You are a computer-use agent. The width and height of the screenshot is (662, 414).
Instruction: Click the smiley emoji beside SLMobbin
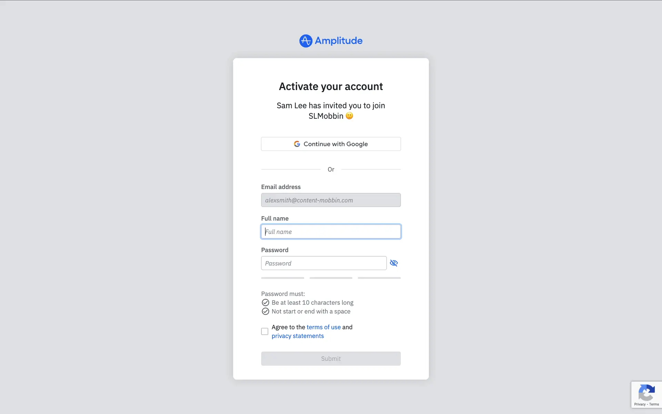[x=349, y=116]
